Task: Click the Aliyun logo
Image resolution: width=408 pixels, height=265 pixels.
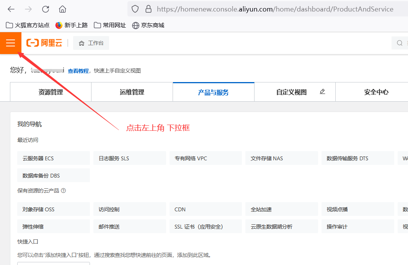Action: click(x=44, y=43)
